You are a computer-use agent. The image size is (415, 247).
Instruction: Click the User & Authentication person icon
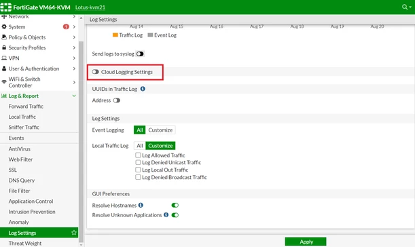(4, 69)
